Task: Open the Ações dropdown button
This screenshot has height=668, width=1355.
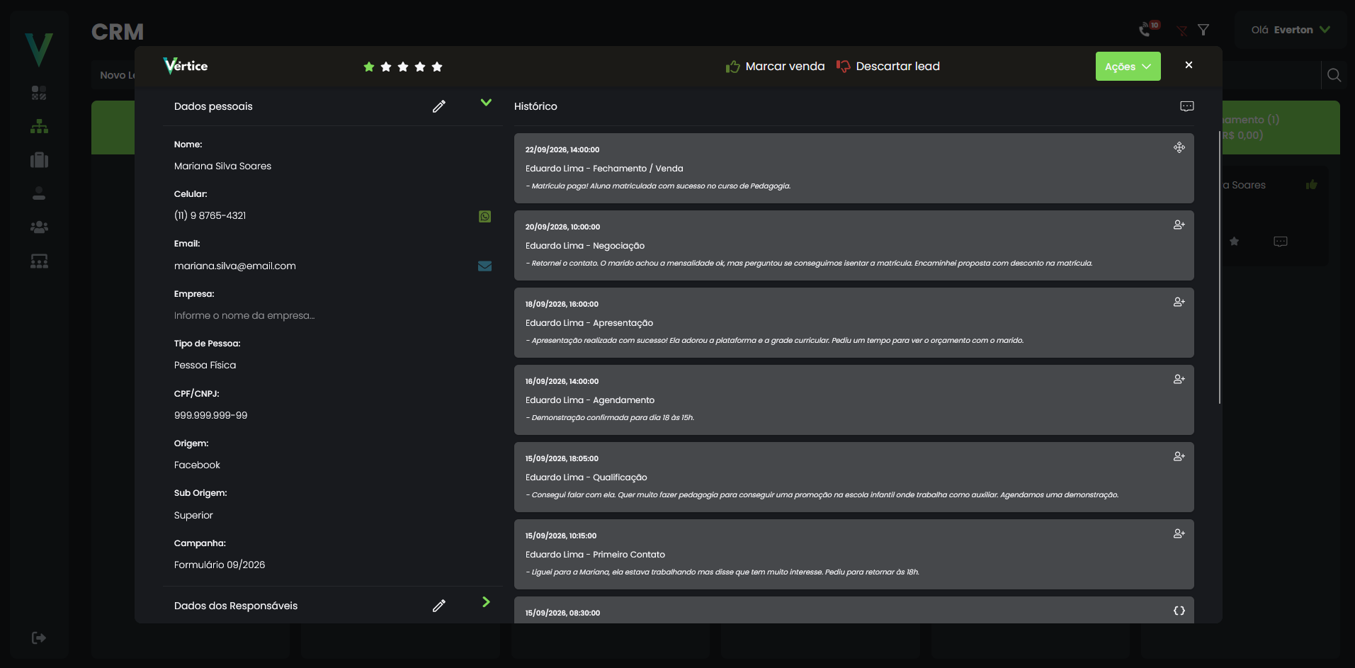Action: 1128,67
